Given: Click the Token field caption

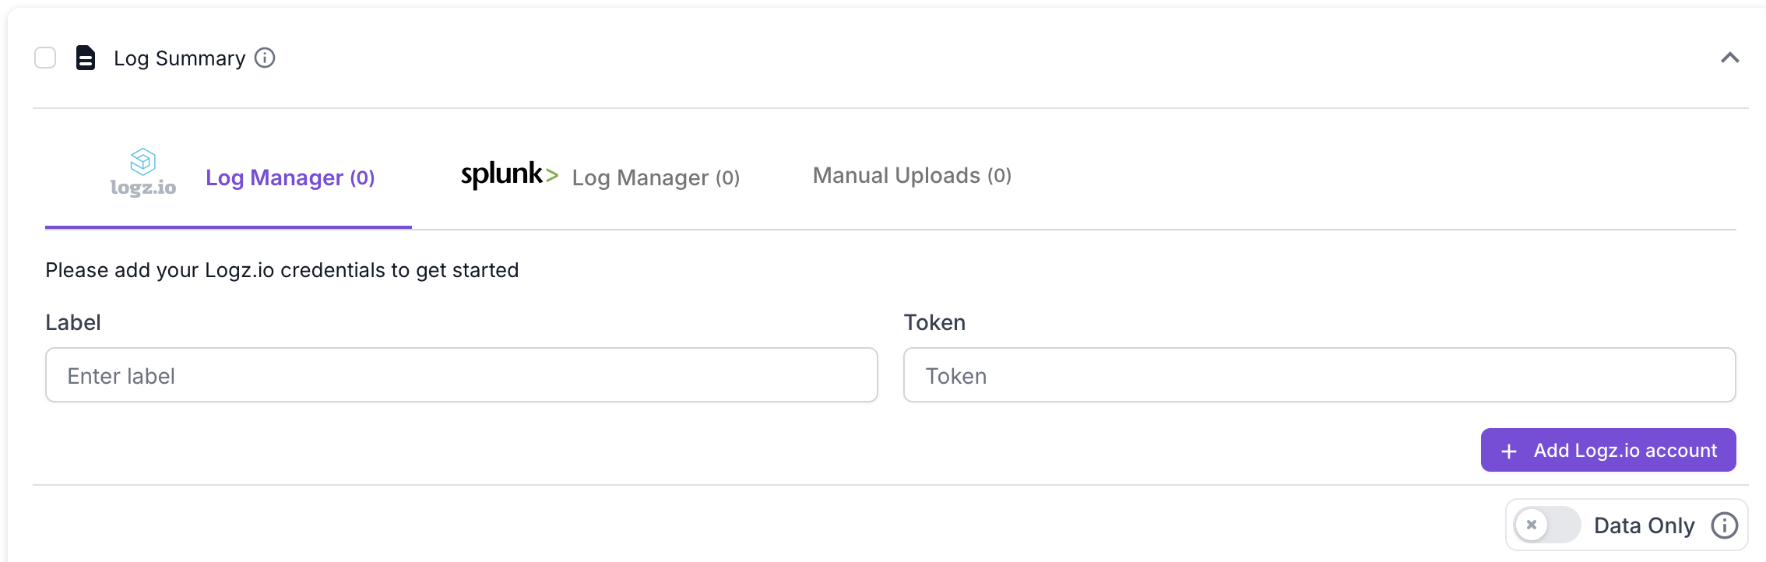Looking at the screenshot, I should click(934, 322).
